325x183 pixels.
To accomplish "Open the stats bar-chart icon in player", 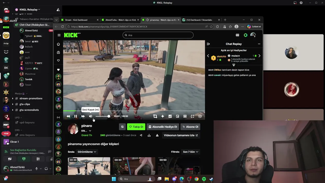I will coord(170,116).
